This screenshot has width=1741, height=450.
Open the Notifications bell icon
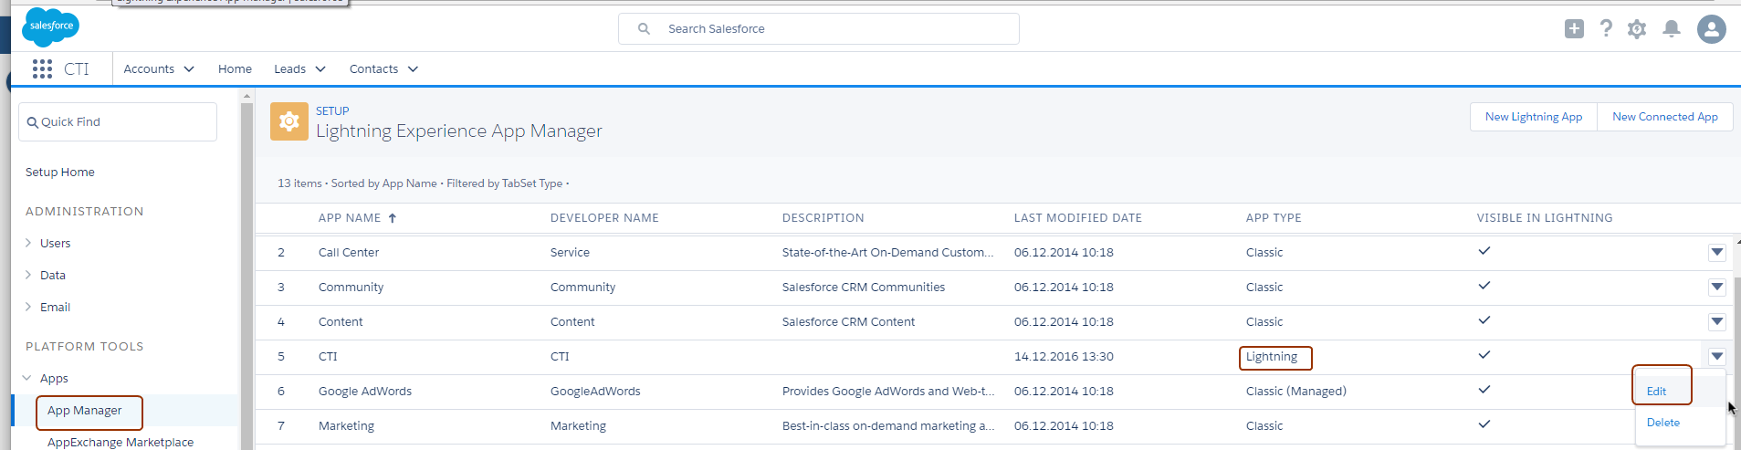(x=1672, y=29)
